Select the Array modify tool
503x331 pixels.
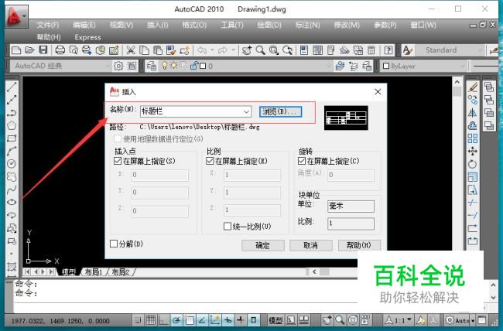click(473, 138)
